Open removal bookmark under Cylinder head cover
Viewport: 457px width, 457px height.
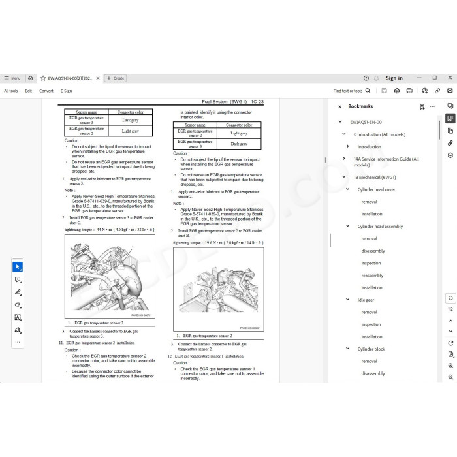tap(369, 202)
